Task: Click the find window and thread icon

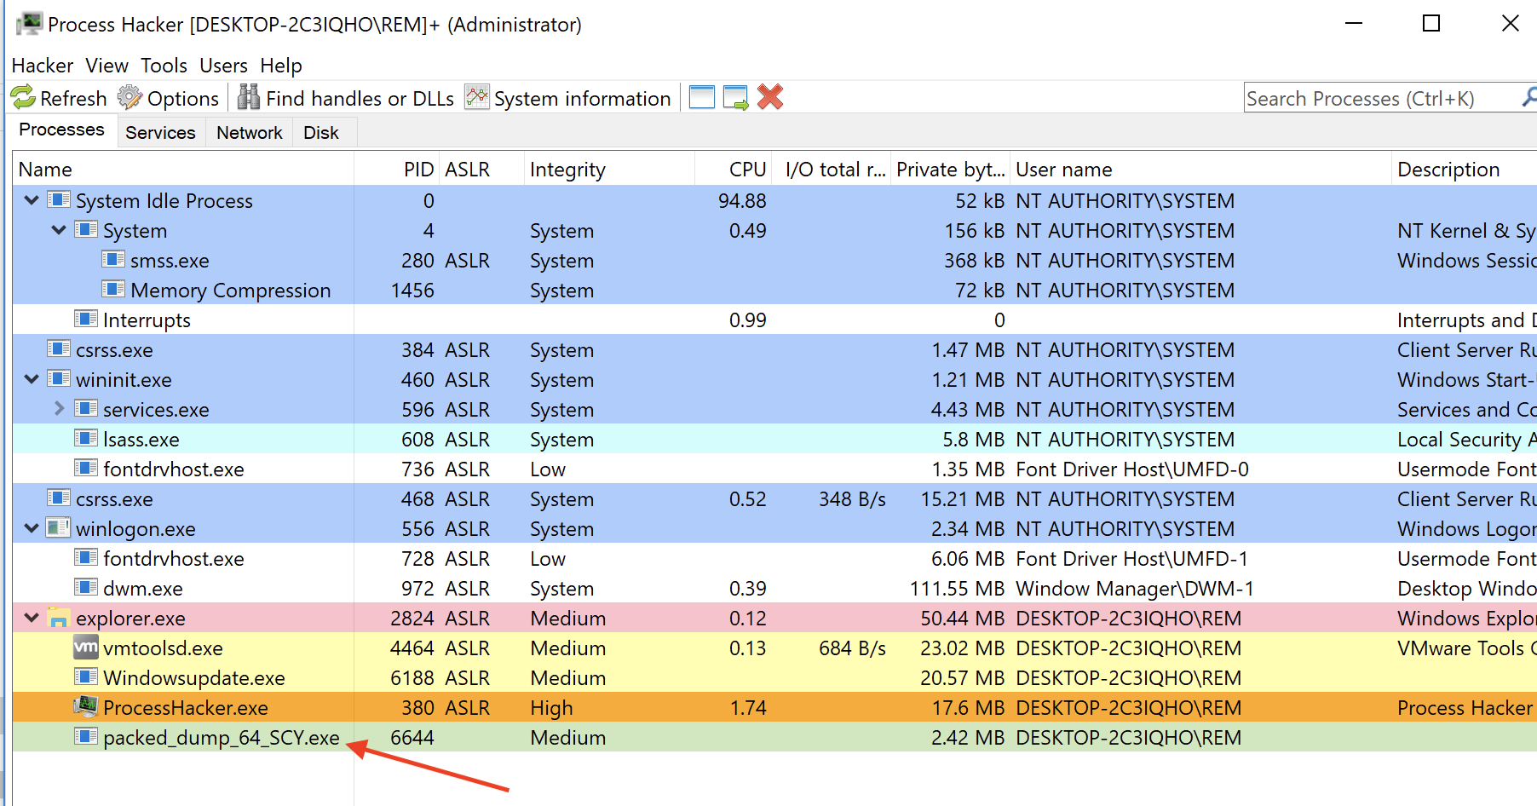Action: point(735,97)
